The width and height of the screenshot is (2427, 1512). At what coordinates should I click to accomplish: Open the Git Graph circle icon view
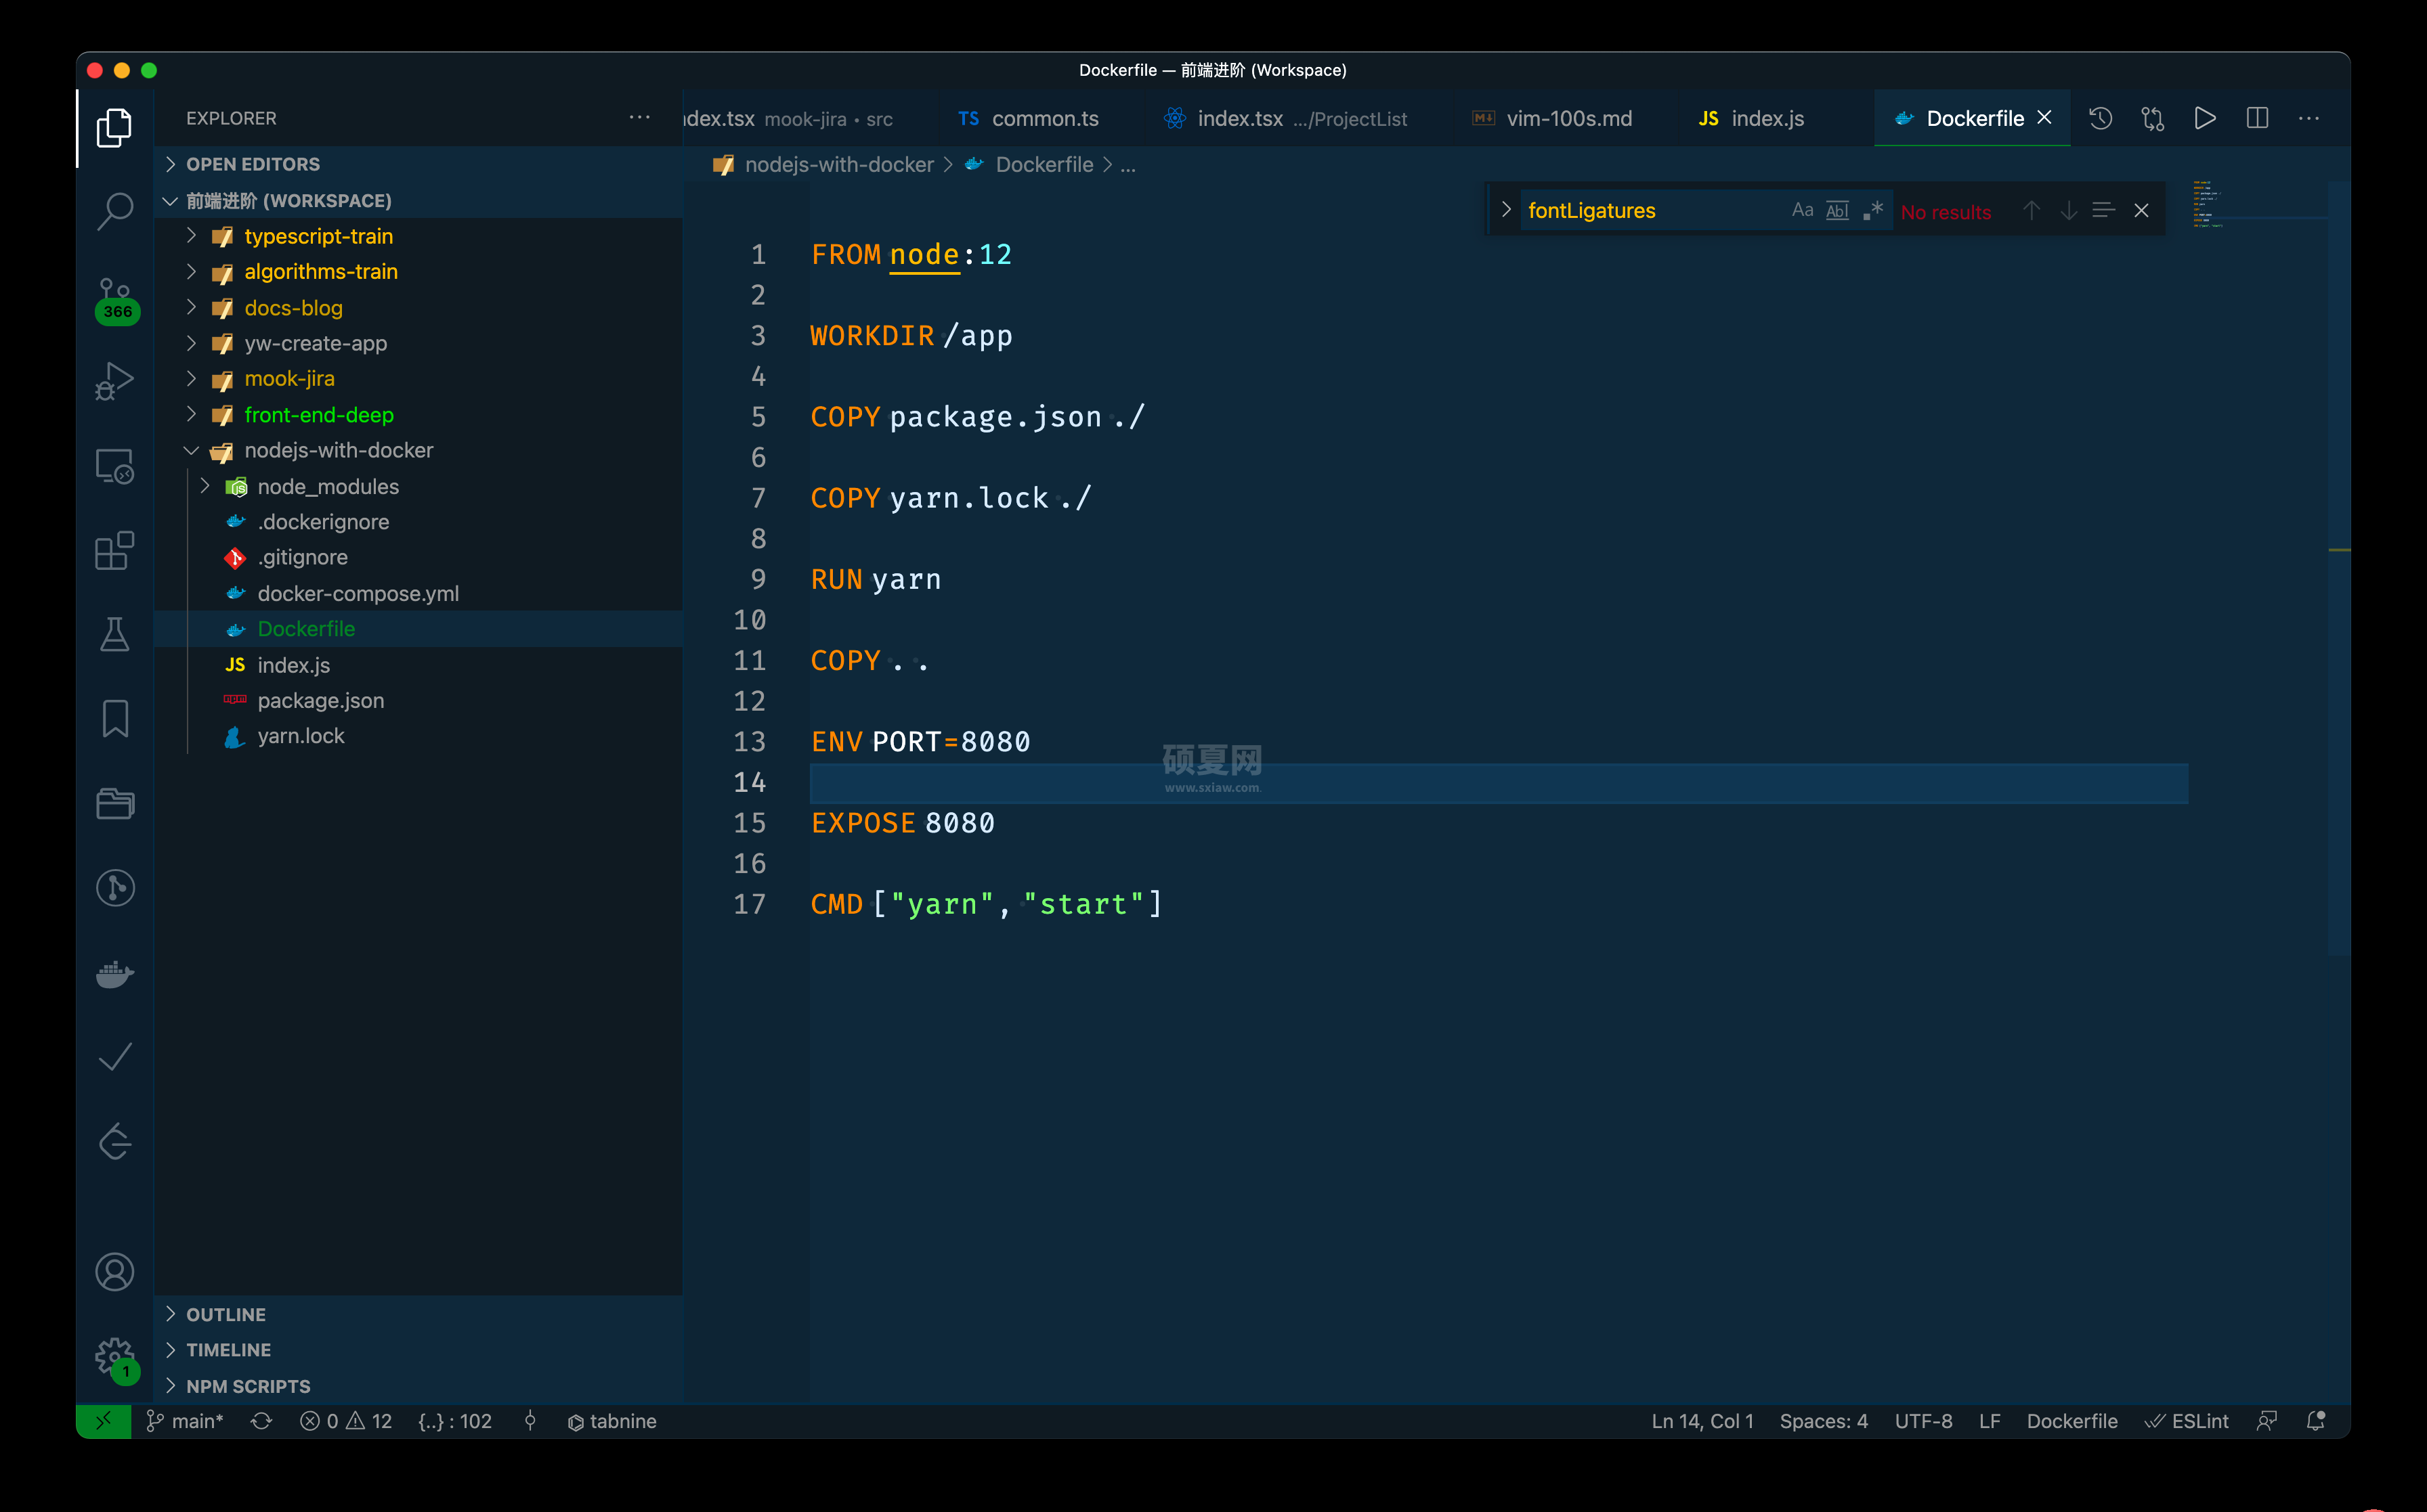point(114,888)
